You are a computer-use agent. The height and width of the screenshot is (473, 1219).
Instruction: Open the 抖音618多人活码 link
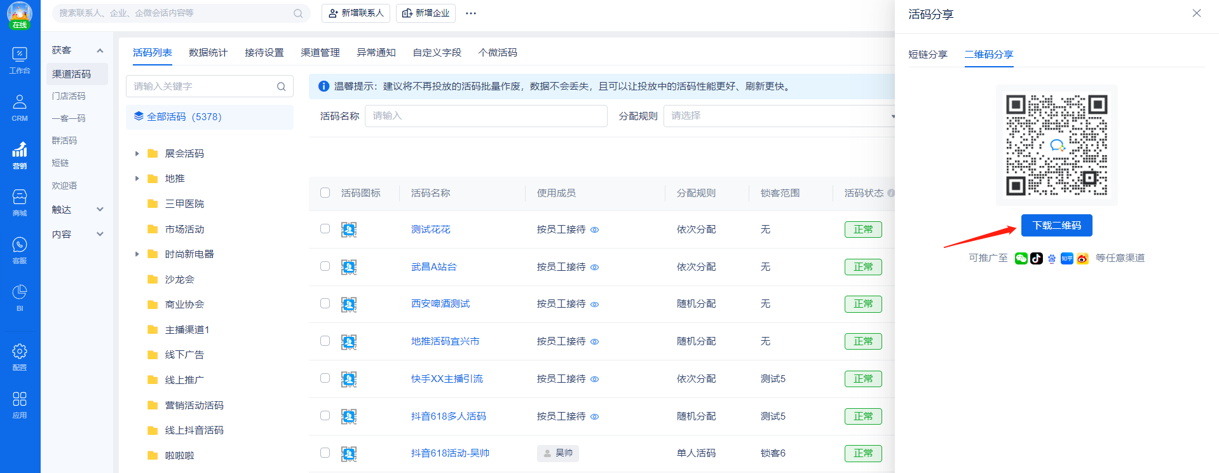pyautogui.click(x=449, y=416)
